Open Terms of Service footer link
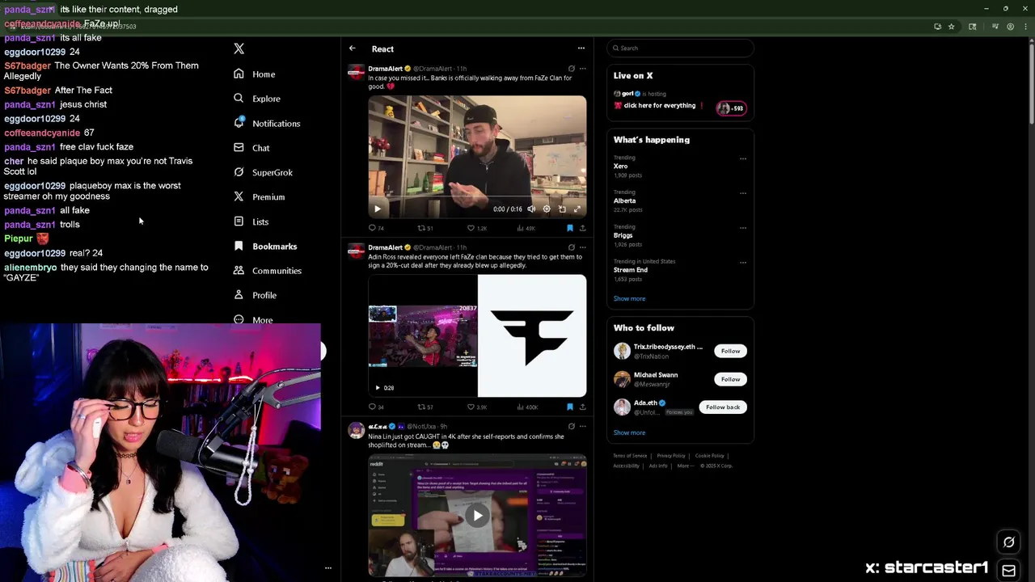1035x582 pixels. (x=630, y=456)
